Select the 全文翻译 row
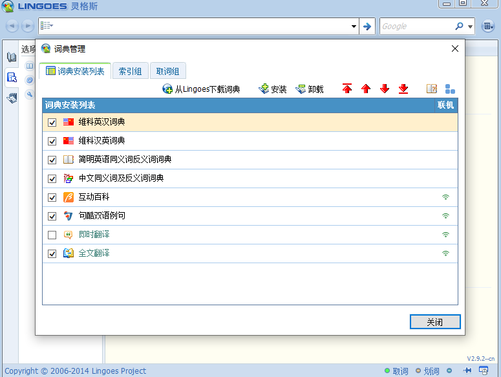501x377 pixels. point(250,253)
